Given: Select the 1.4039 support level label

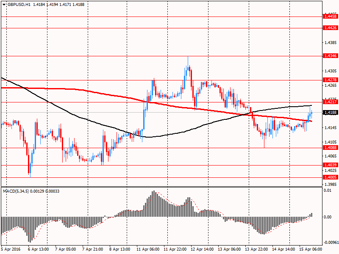Looking at the screenshot, I should coord(331,165).
